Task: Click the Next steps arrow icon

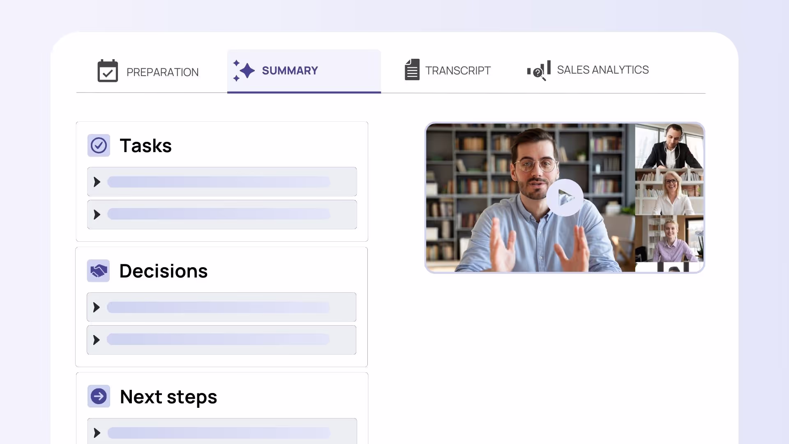Action: tap(99, 396)
